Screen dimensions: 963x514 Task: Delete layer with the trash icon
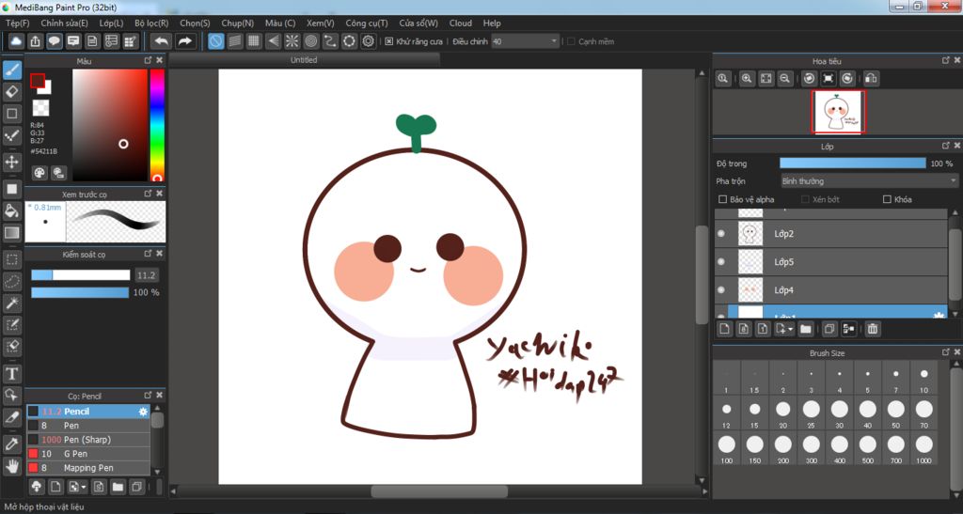pos(872,329)
